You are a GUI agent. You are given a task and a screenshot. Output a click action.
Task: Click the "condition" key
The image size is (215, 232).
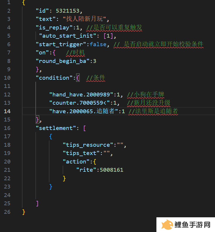coord(54,78)
